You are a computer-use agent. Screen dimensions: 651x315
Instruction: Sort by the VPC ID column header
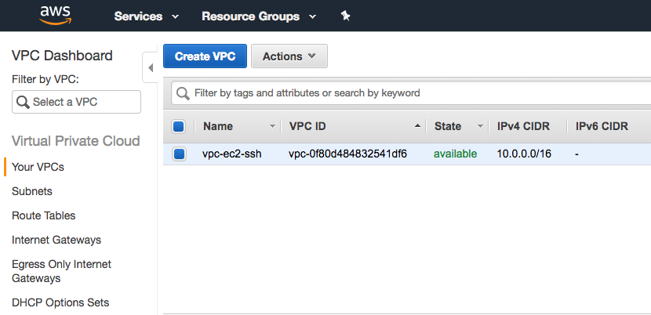pyautogui.click(x=307, y=127)
